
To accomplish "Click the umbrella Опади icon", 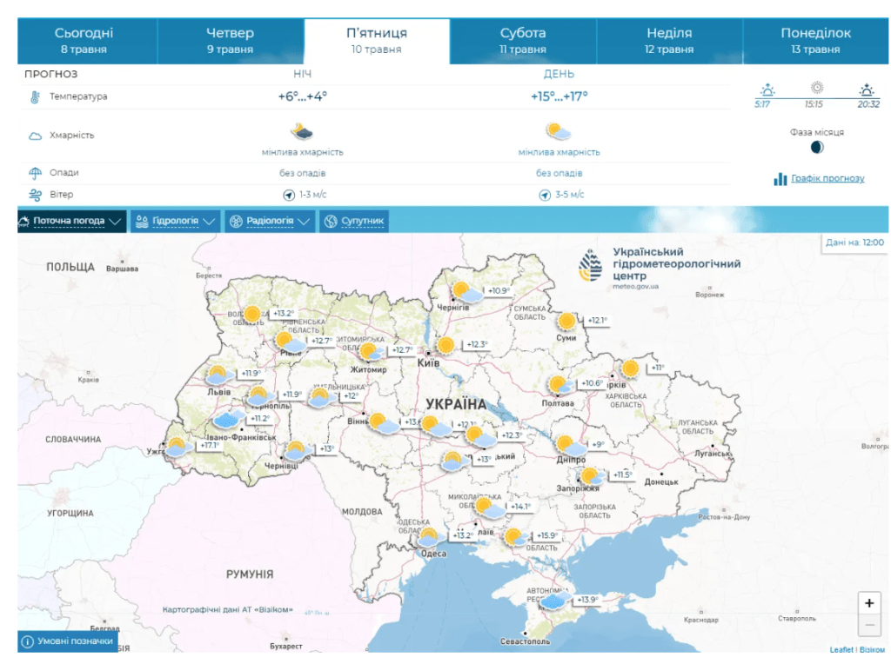I will pos(35,173).
